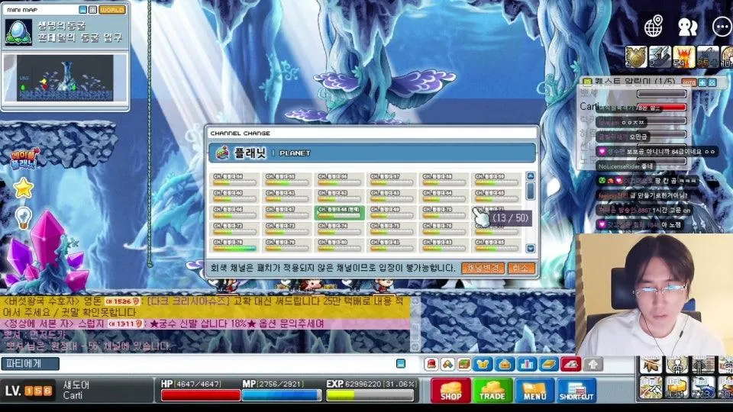Select channel 78 in the channel list
The height and width of the screenshot is (412, 733).
tap(235, 245)
